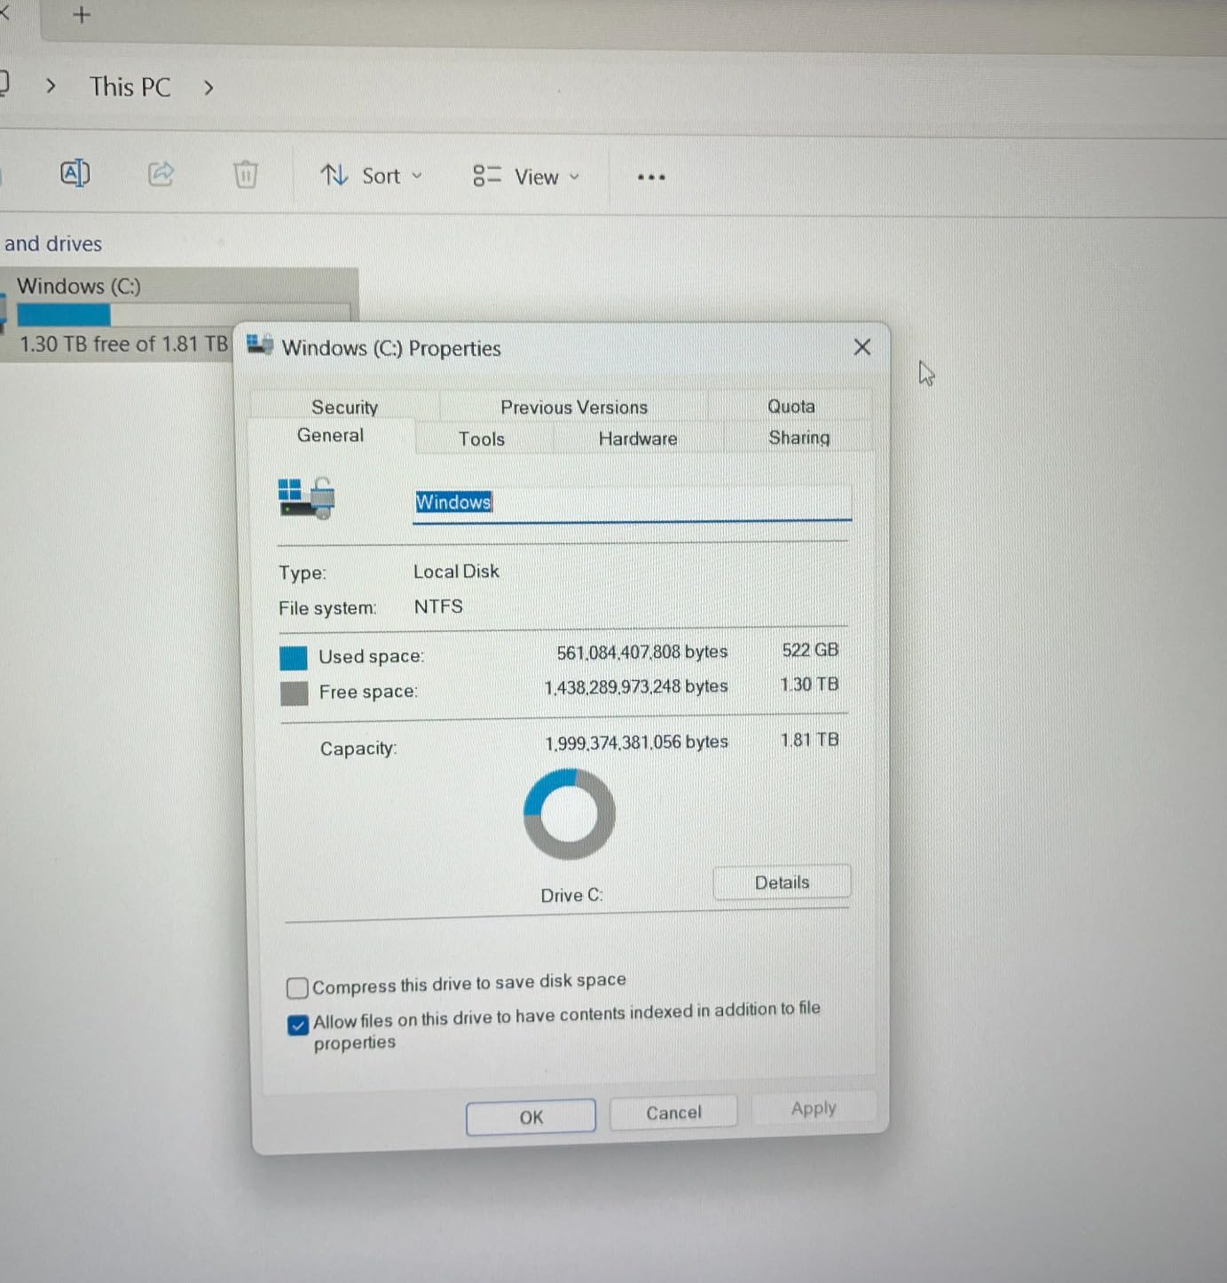This screenshot has width=1227, height=1283.
Task: Click the Delete trash can icon
Action: point(246,174)
